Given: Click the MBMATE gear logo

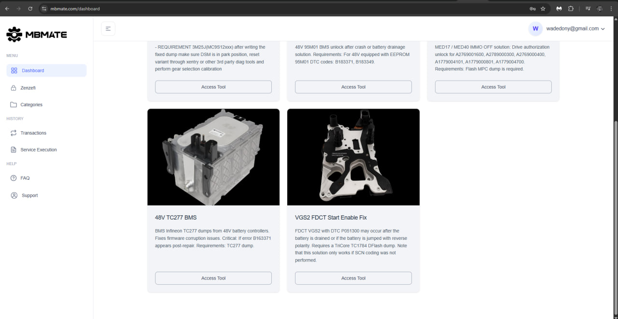Looking at the screenshot, I should [x=15, y=34].
